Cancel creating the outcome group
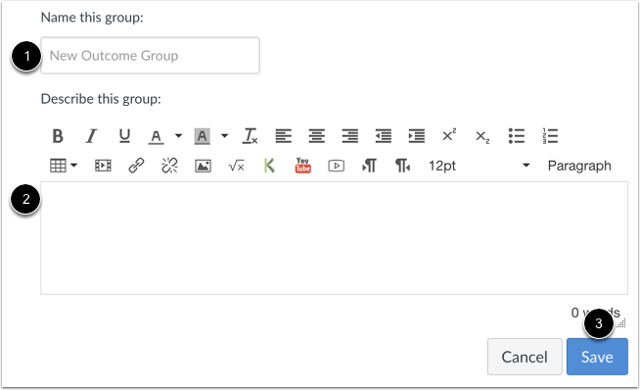Viewport: 640px width, 390px height. (525, 357)
